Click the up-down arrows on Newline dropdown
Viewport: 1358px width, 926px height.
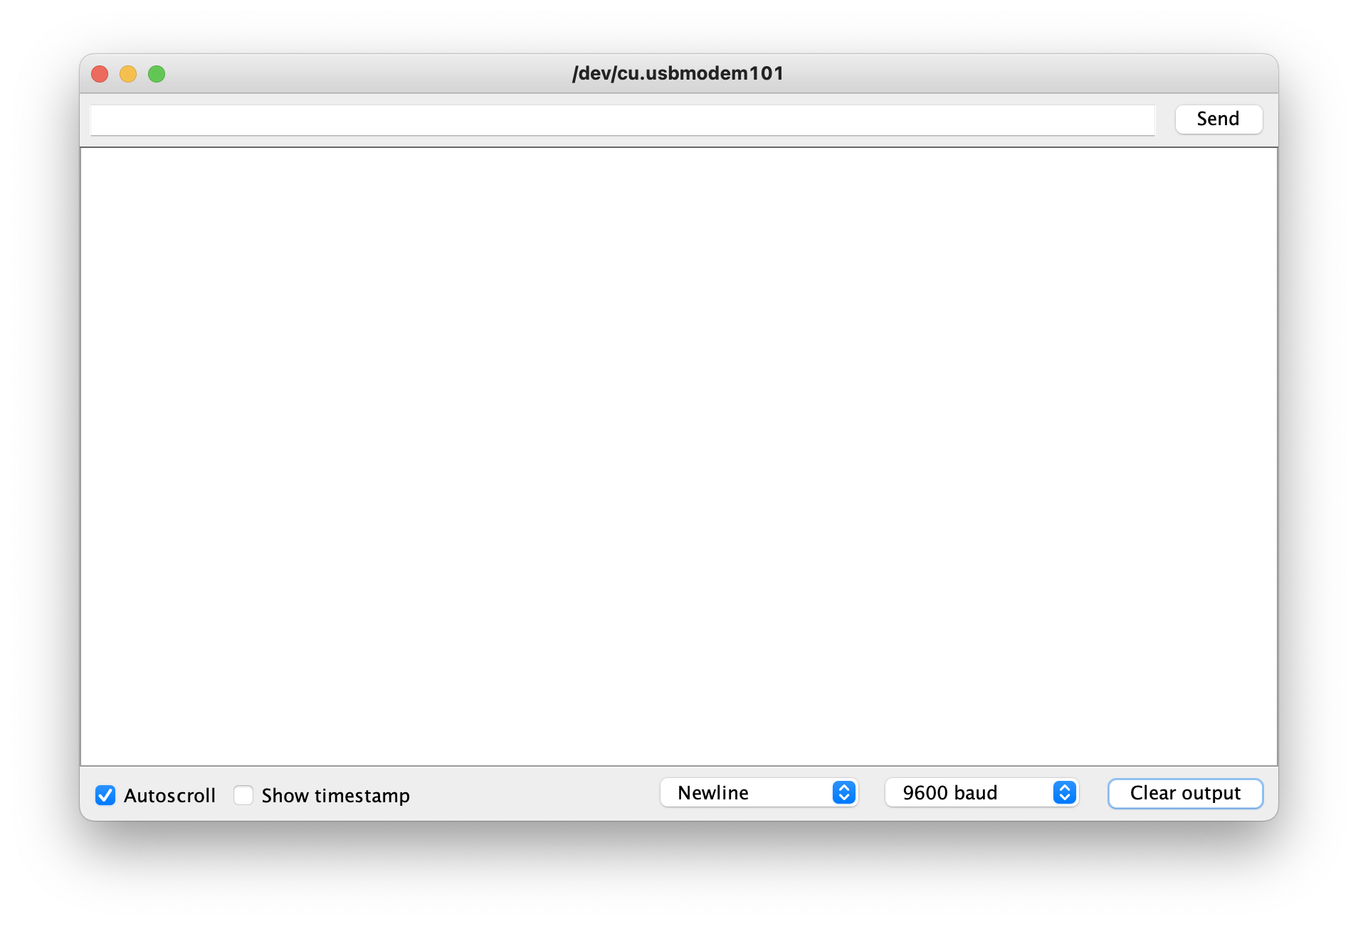(x=844, y=792)
